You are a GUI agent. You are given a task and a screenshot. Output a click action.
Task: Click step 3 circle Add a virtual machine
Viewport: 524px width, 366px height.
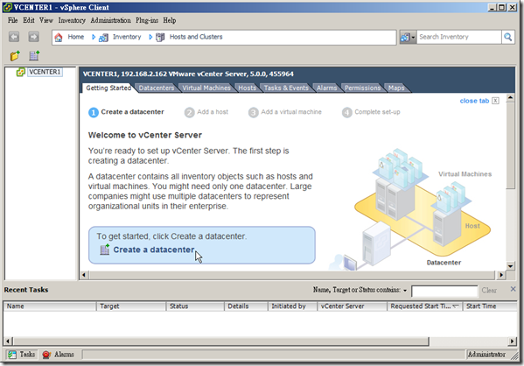[254, 112]
